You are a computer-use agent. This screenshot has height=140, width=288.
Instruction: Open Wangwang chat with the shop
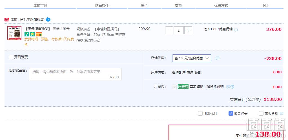coord(48,19)
